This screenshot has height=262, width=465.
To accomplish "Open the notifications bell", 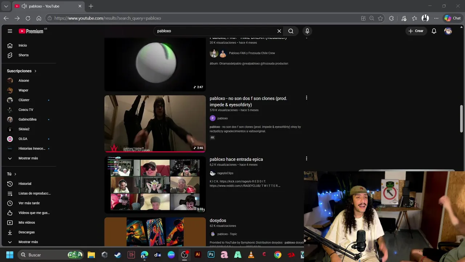I will (434, 31).
